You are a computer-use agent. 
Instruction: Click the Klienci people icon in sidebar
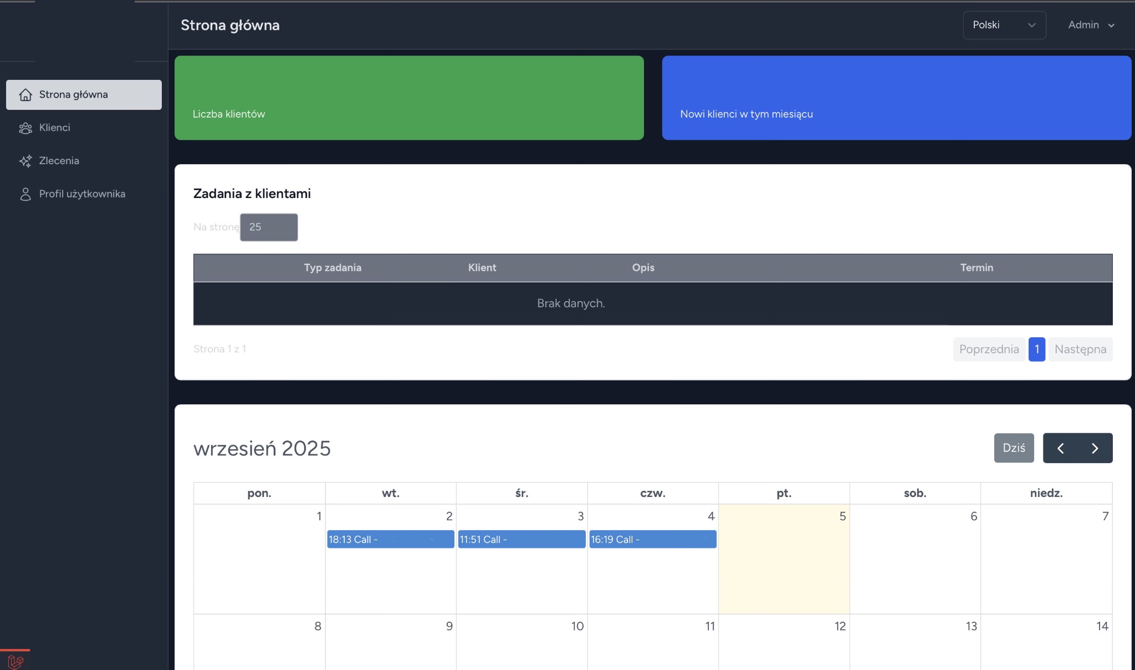coord(25,128)
